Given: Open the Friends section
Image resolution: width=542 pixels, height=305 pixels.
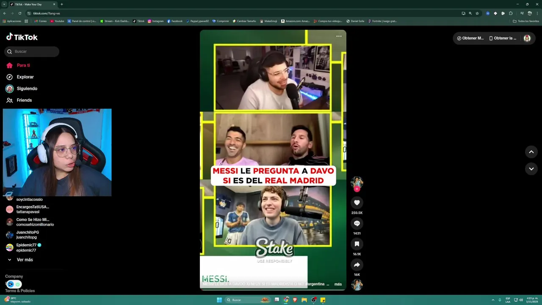Looking at the screenshot, I should click(19, 100).
